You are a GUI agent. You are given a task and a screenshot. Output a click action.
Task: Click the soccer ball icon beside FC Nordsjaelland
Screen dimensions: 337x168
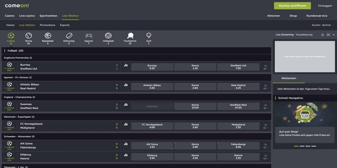(x=9, y=123)
